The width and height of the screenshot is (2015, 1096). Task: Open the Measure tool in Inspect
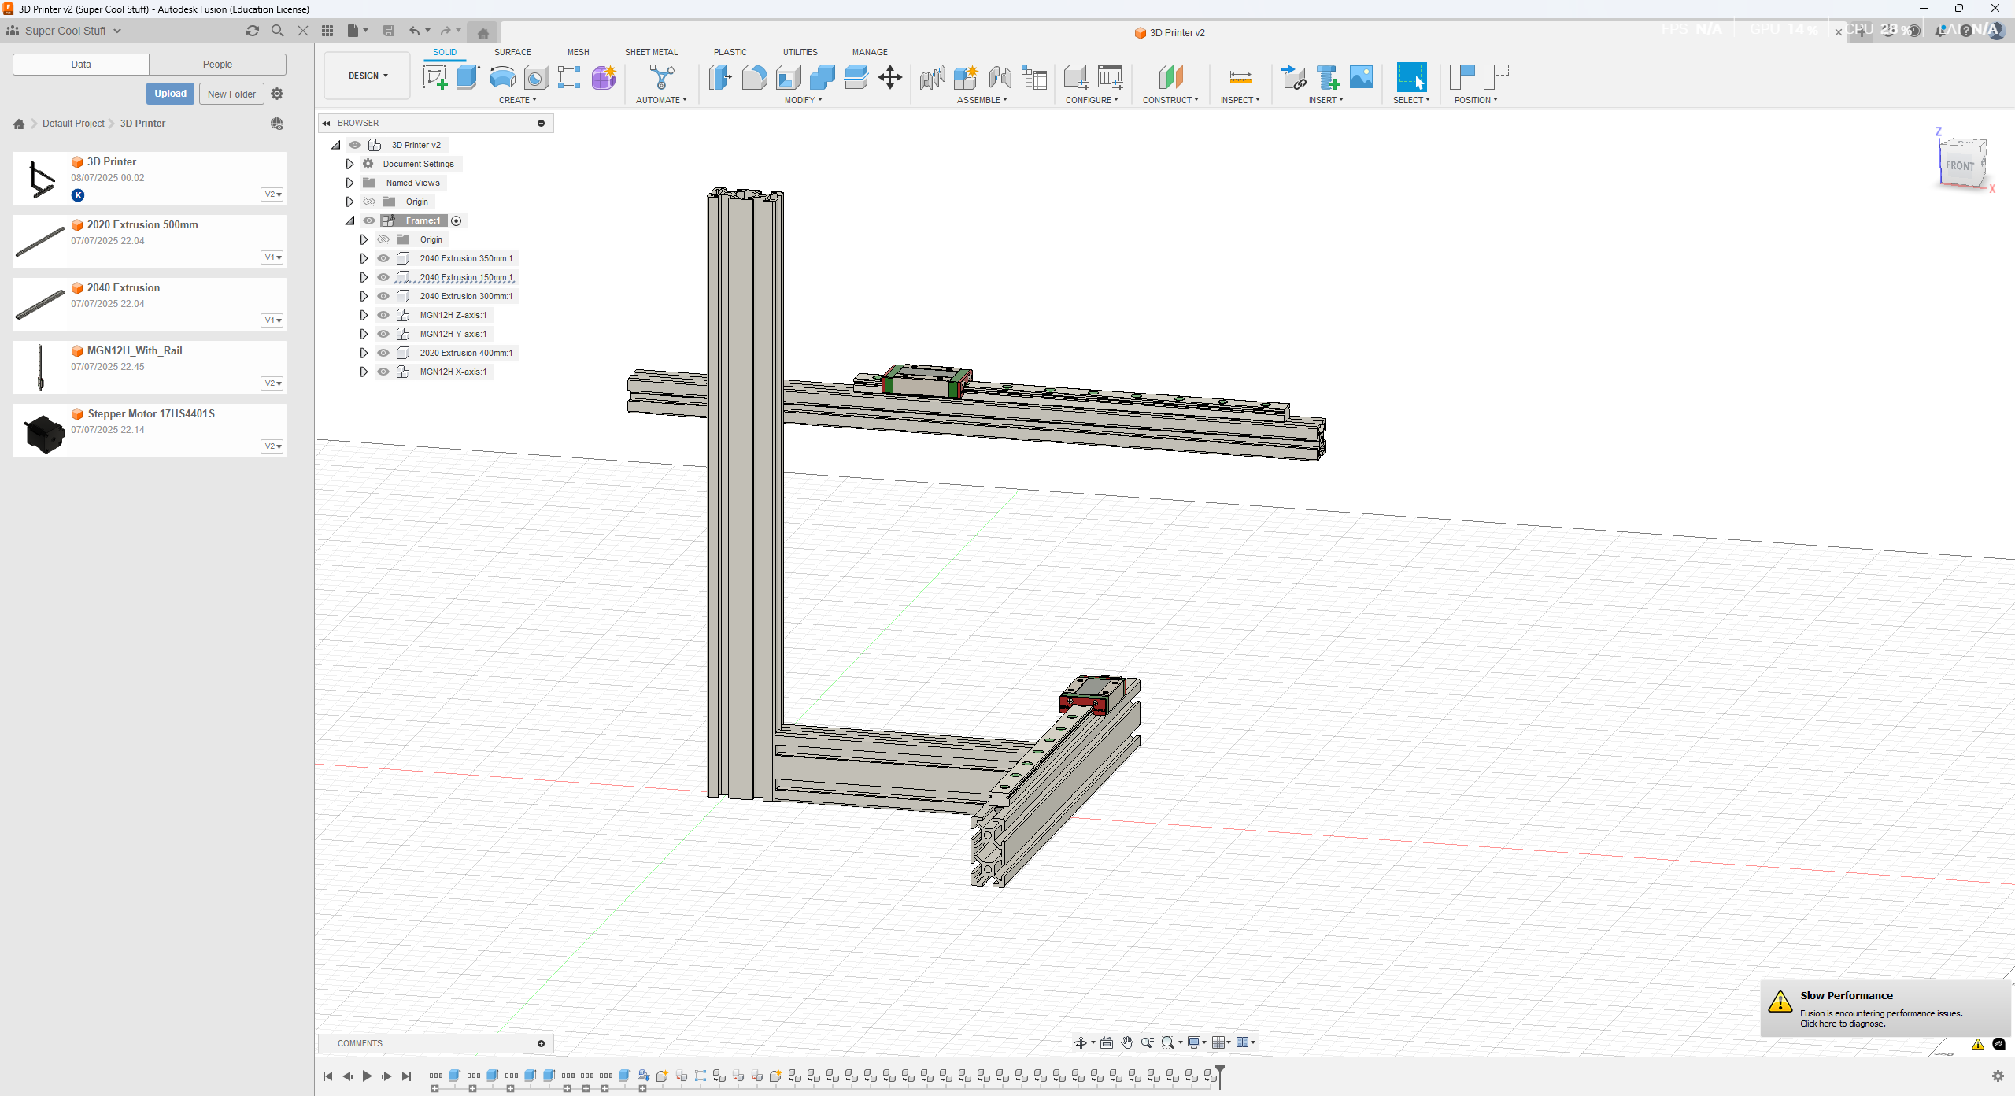tap(1240, 77)
